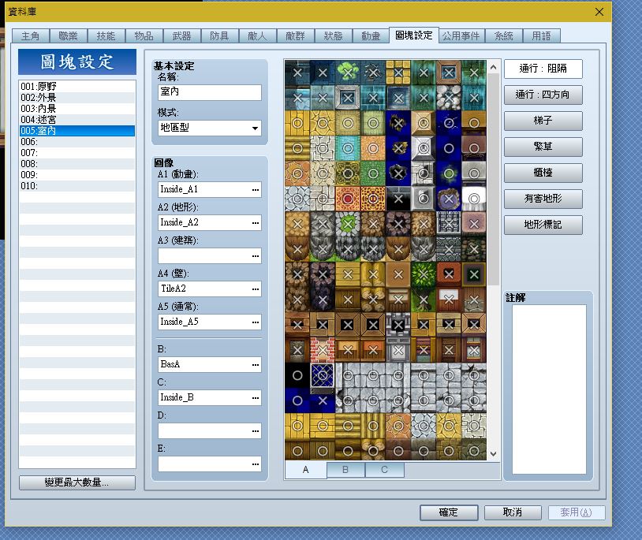642x540 pixels.
Task: Click inside the 註解 notes text area
Action: click(549, 389)
